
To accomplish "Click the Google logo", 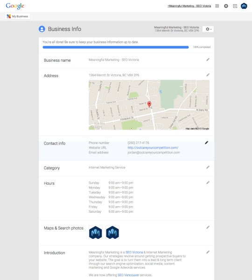I will point(15,6).
